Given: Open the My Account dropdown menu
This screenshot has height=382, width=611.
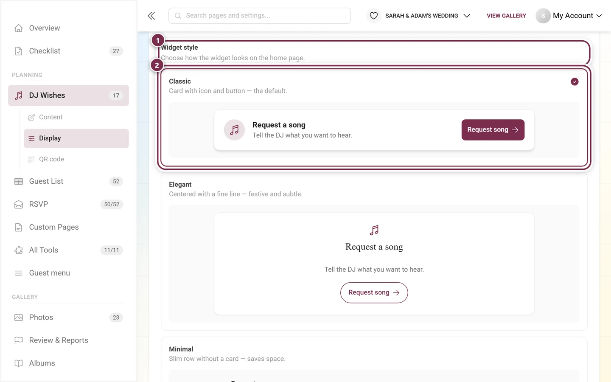Looking at the screenshot, I should click(569, 16).
